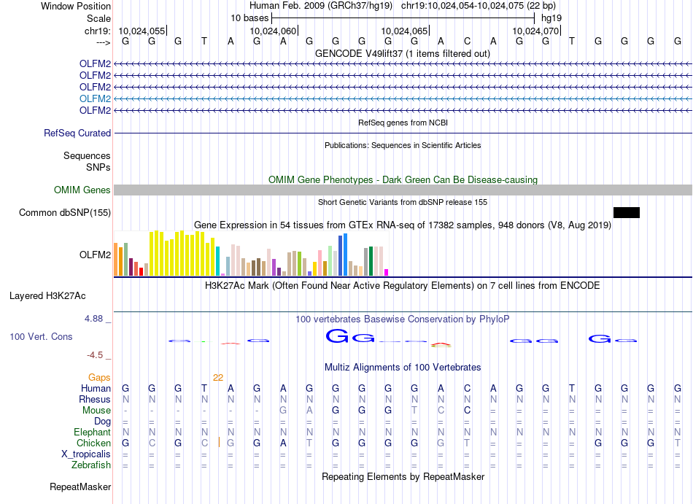Image resolution: width=693 pixels, height=504 pixels.
Task: Open the OMIM Genes track label
Action: tap(82, 190)
